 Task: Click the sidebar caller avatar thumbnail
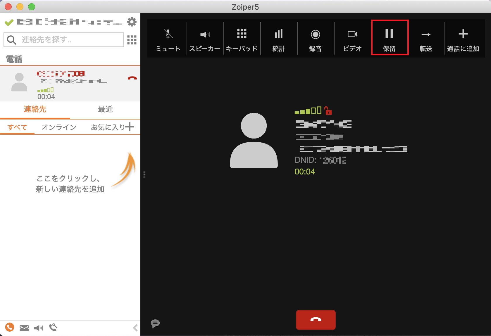click(19, 82)
